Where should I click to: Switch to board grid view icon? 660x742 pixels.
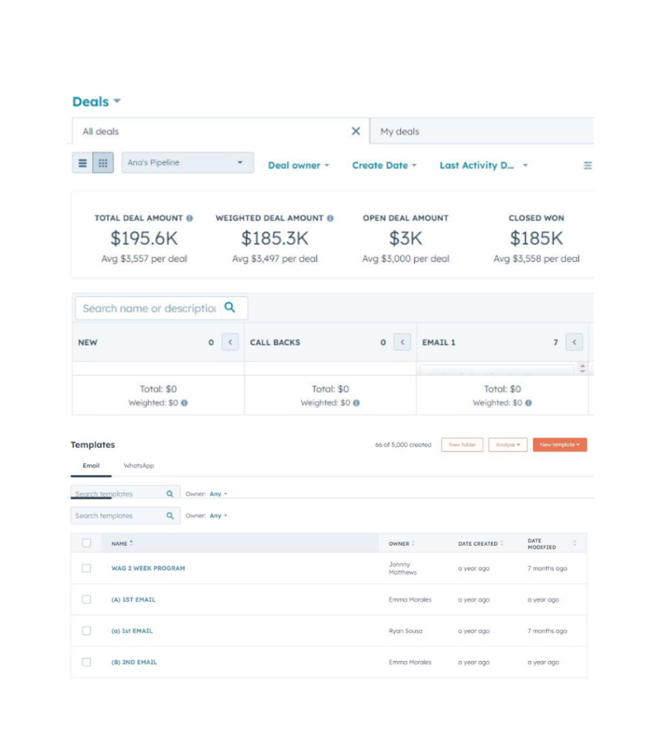tap(103, 163)
